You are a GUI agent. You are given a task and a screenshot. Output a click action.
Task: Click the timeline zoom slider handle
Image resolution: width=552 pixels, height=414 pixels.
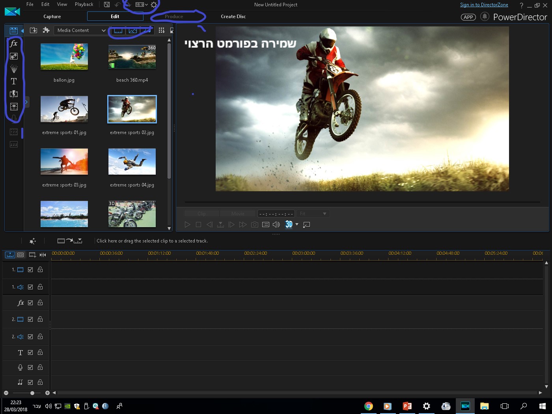click(32, 393)
